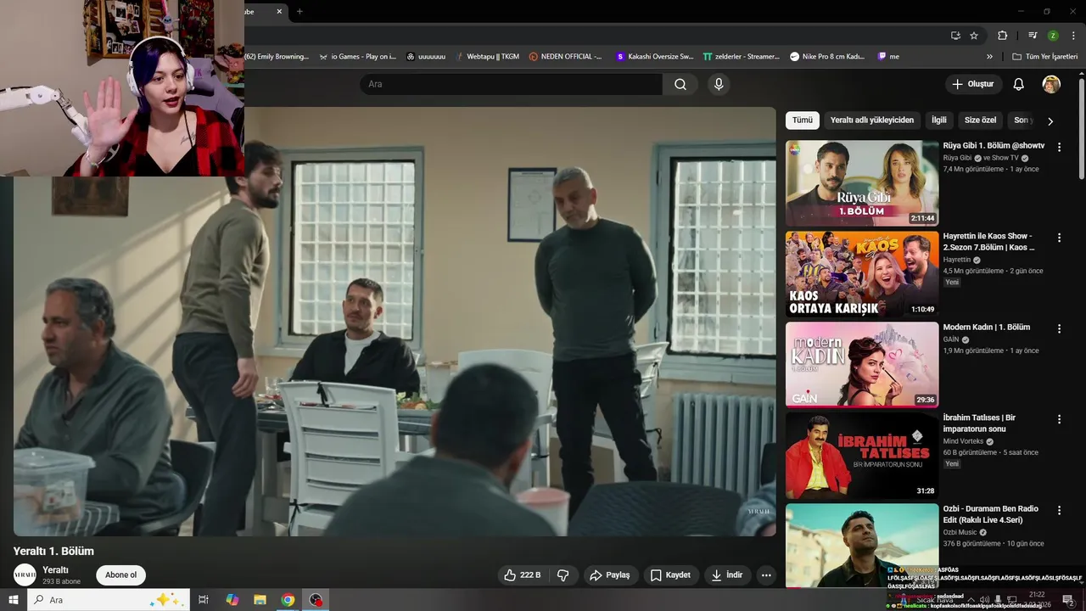Click the Rüya Gibi 1. Bölüm @showtv title
This screenshot has width=1086, height=611.
point(994,146)
